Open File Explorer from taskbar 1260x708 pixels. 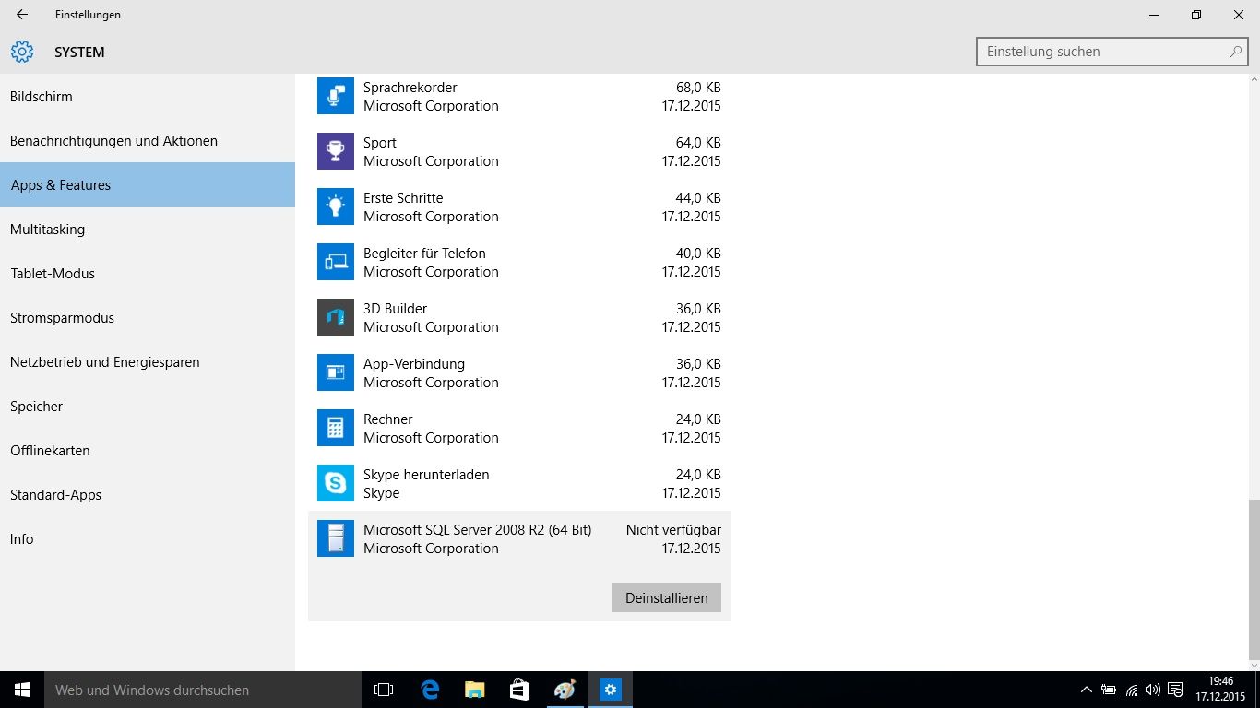(x=475, y=690)
